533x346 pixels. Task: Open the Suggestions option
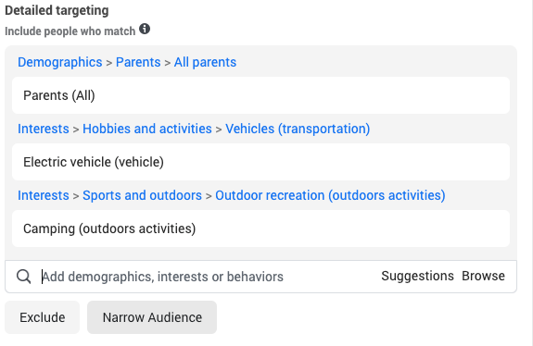417,276
